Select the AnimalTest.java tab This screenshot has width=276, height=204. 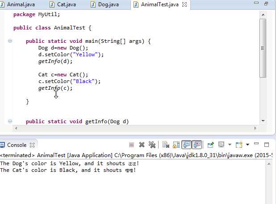click(159, 4)
